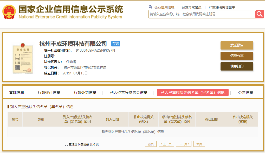Click the 信息分享 button
Screen dimensions: 265x153
(237, 56)
